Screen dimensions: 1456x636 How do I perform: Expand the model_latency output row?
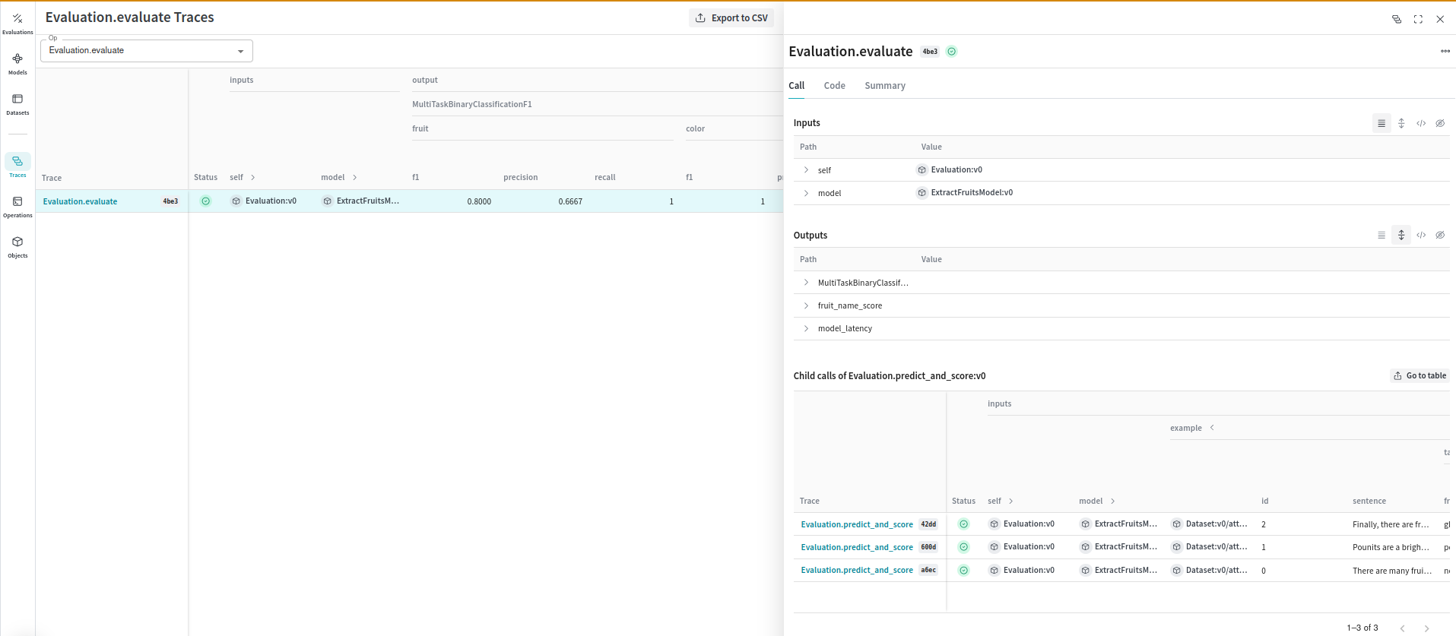tap(807, 328)
